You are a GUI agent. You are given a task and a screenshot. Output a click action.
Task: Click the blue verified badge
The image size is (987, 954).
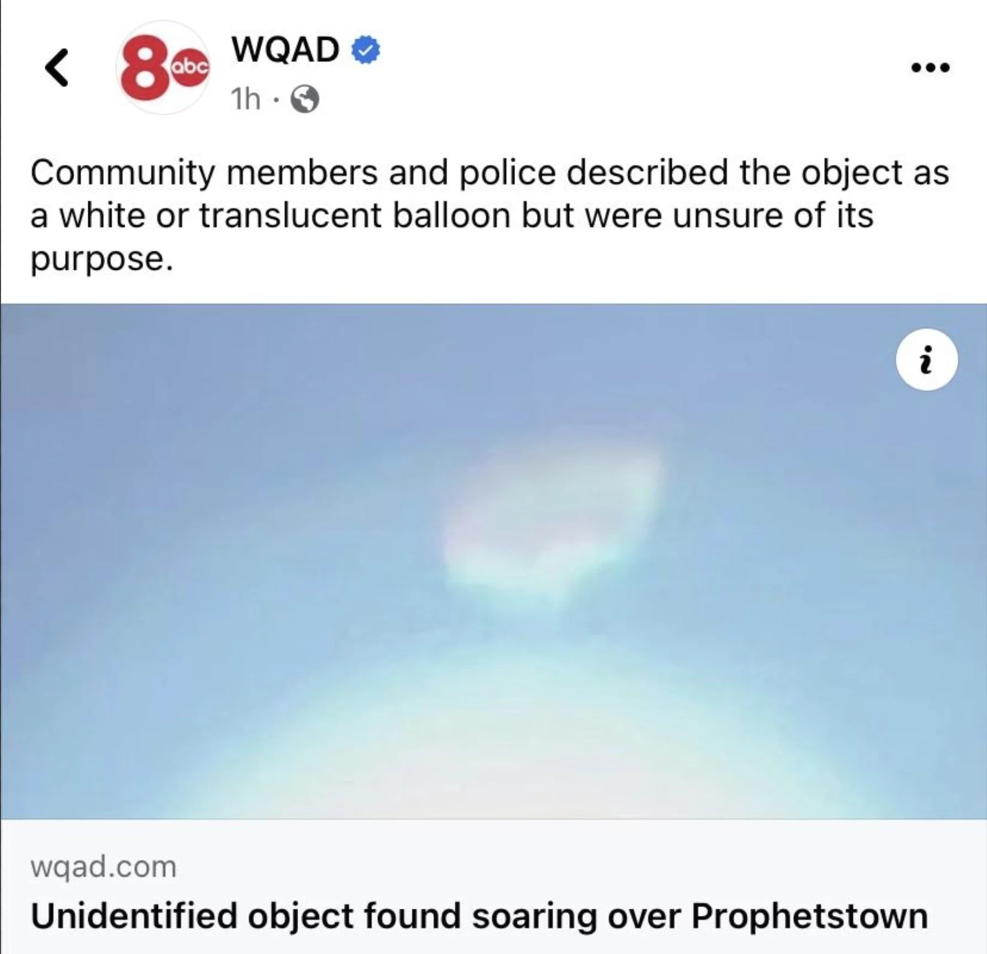[366, 50]
